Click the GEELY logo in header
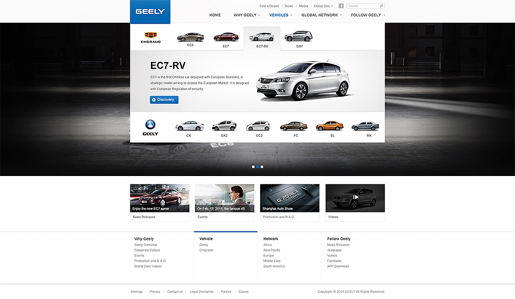515x299 pixels. (x=150, y=11)
